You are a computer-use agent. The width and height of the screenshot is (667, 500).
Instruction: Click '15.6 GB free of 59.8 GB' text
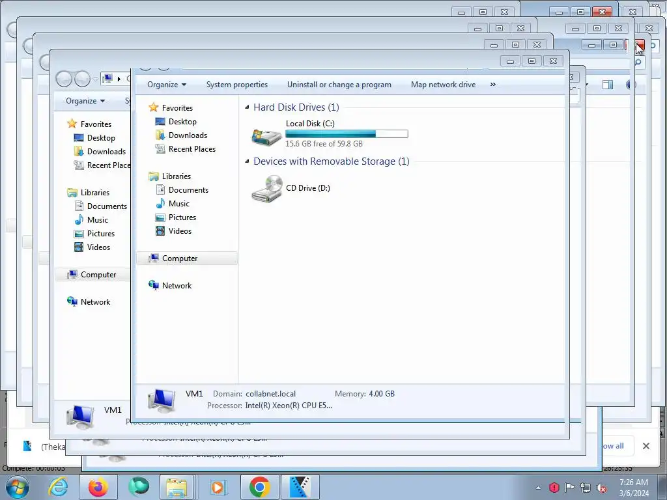[324, 144]
